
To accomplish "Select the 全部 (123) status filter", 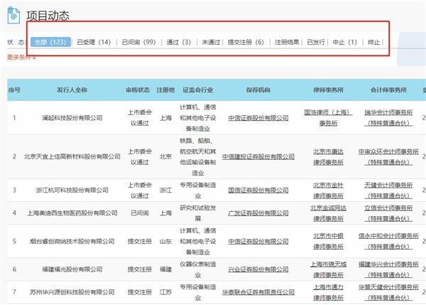I will point(50,42).
